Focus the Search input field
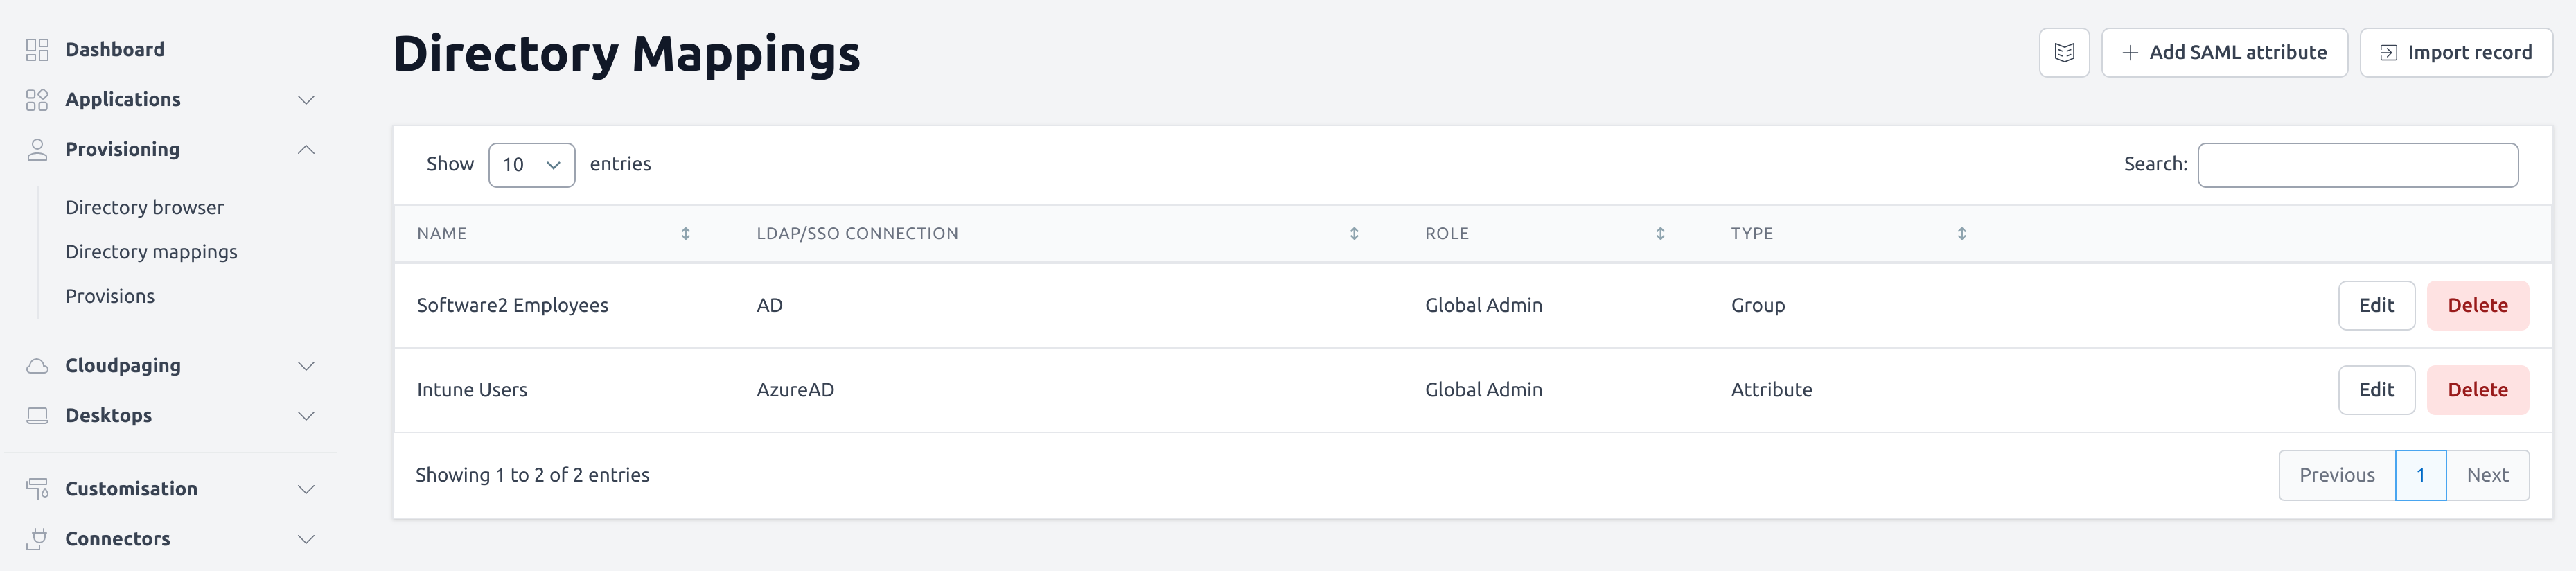The height and width of the screenshot is (571, 2576). (x=2357, y=165)
